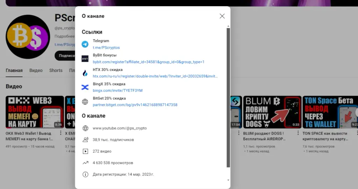
Task: Click the video count play icon
Action: tap(85, 151)
